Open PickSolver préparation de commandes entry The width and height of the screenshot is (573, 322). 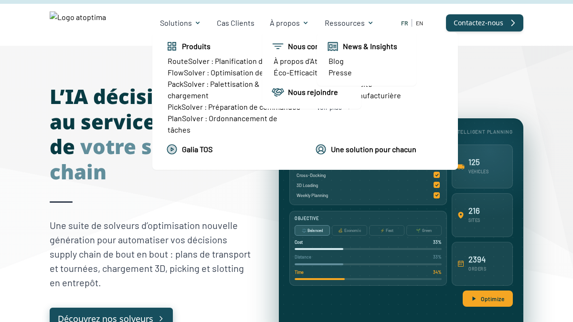(x=234, y=107)
